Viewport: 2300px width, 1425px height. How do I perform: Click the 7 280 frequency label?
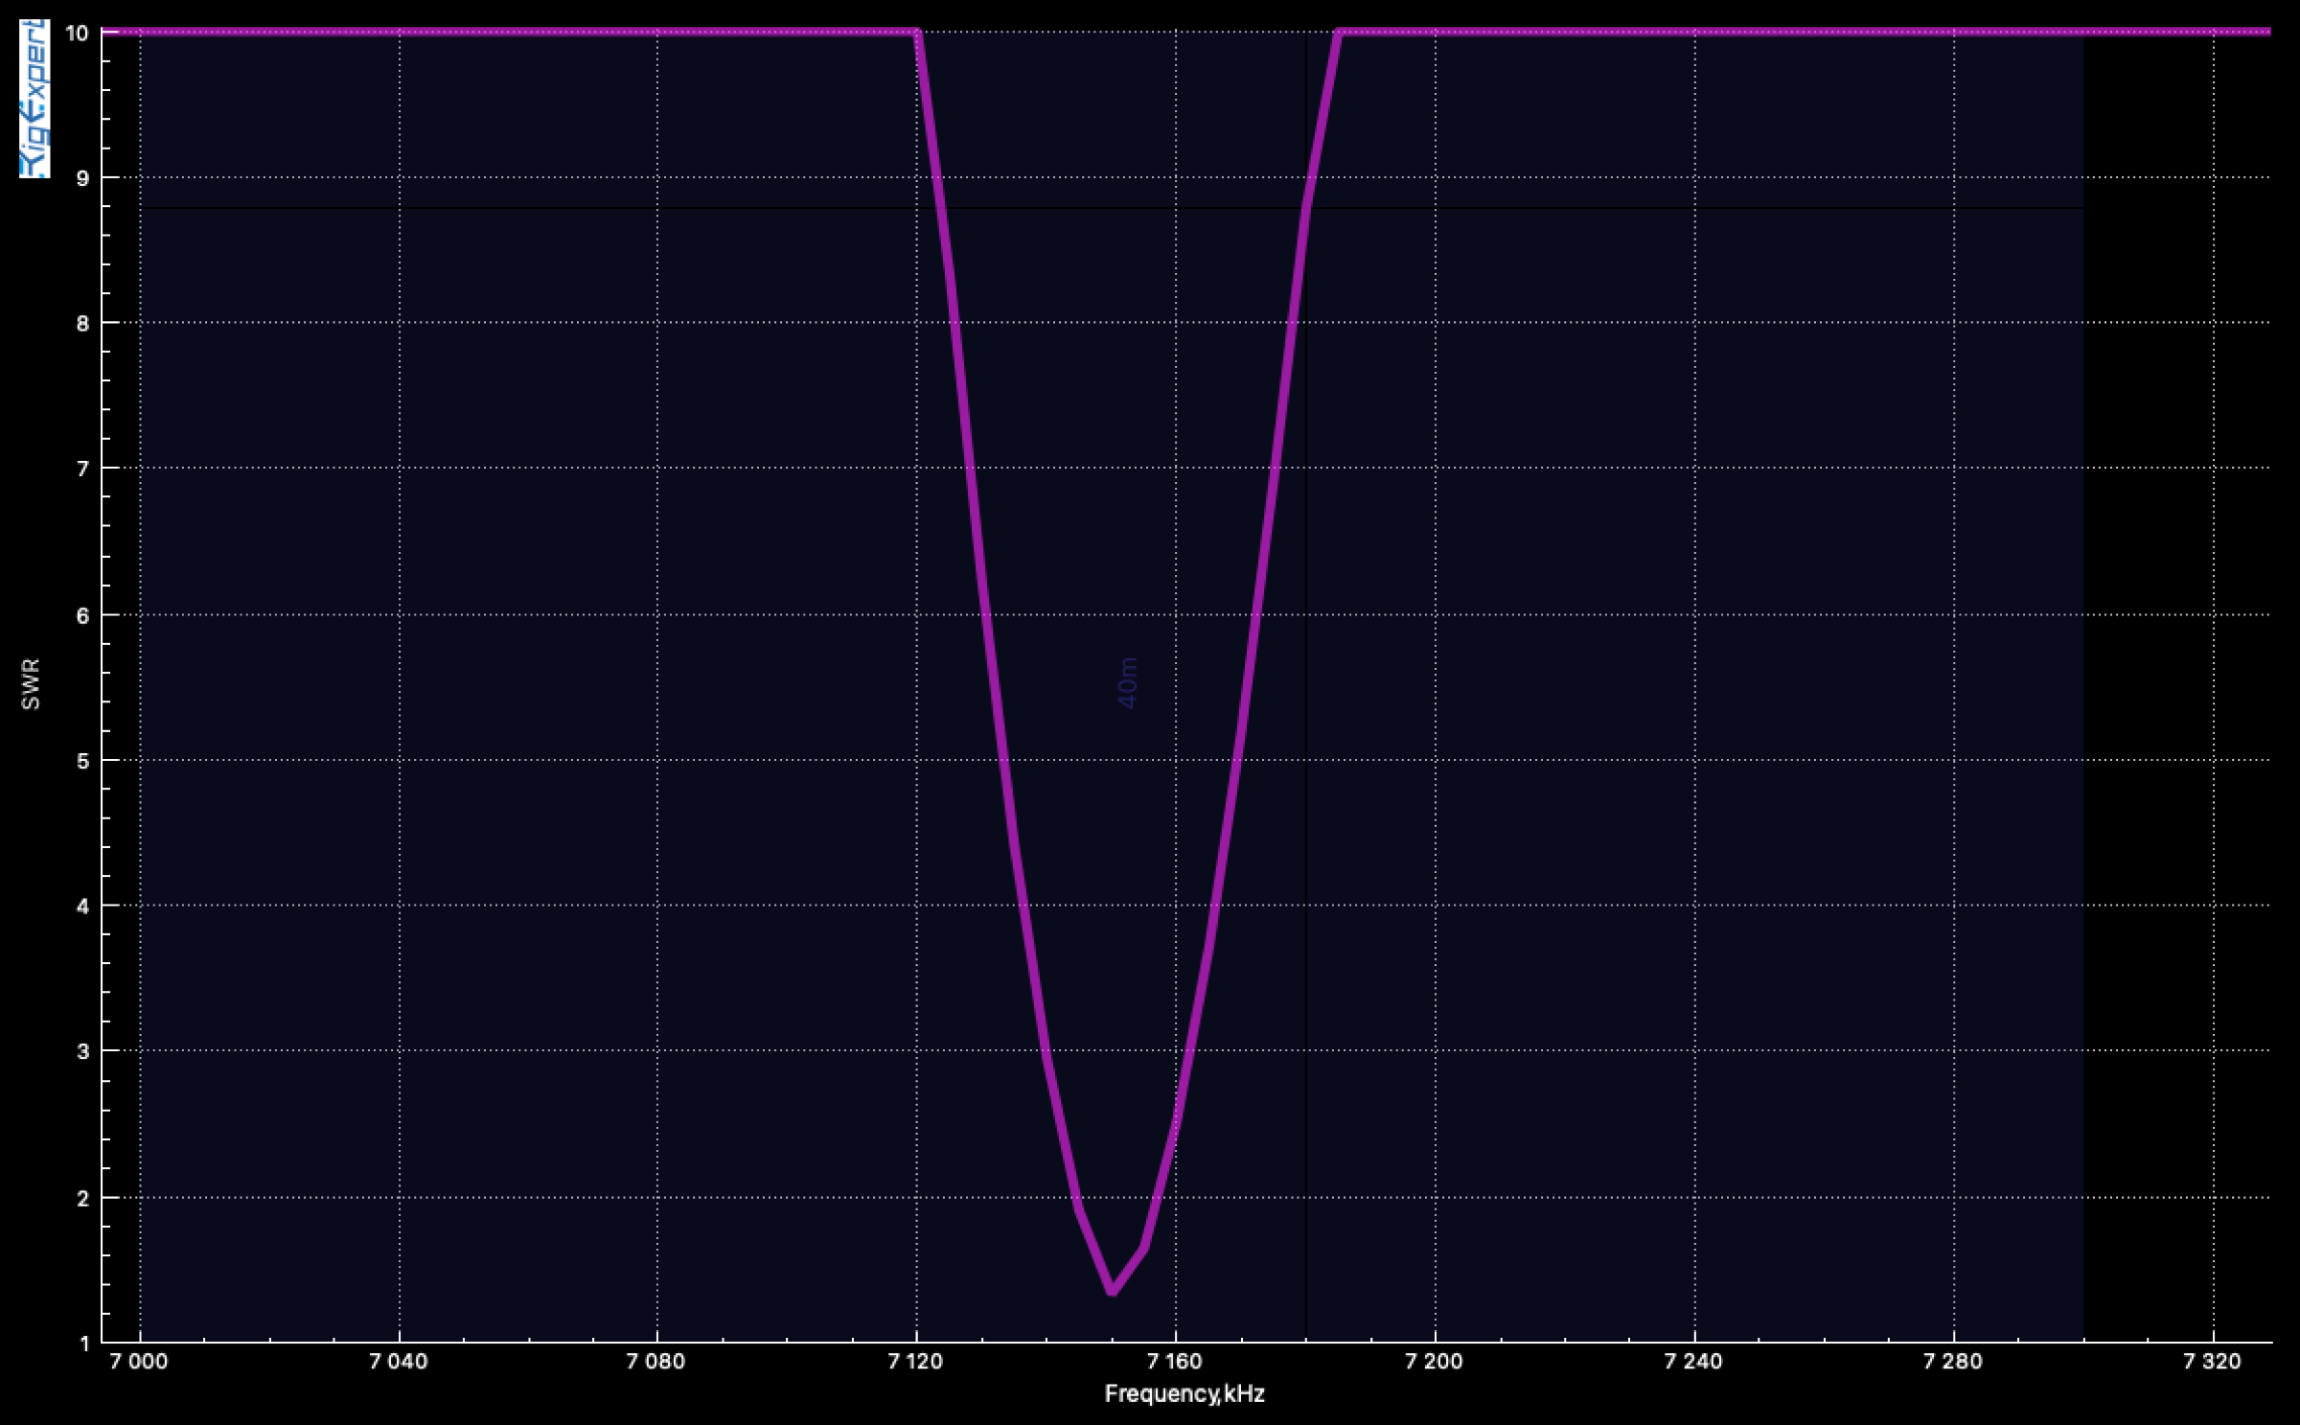tap(1953, 1362)
